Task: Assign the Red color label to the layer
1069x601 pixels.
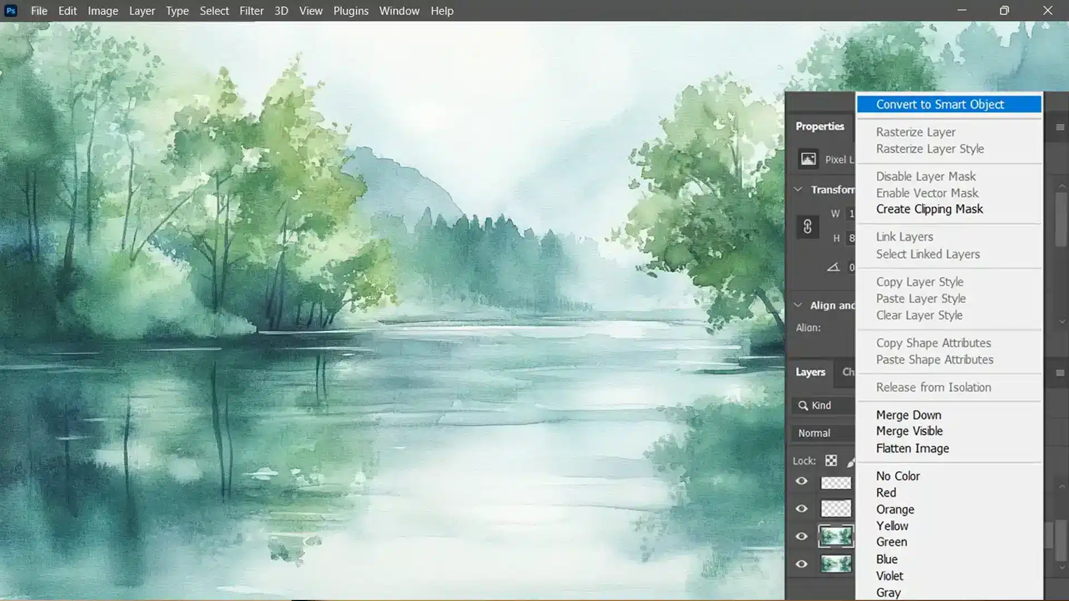Action: pyautogui.click(x=886, y=493)
